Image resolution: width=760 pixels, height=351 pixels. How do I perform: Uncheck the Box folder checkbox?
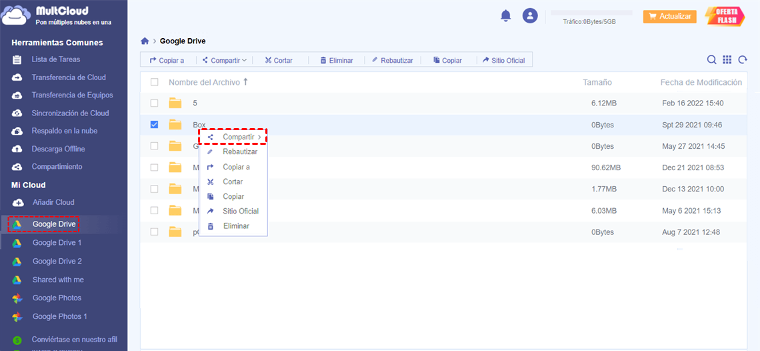(x=154, y=125)
